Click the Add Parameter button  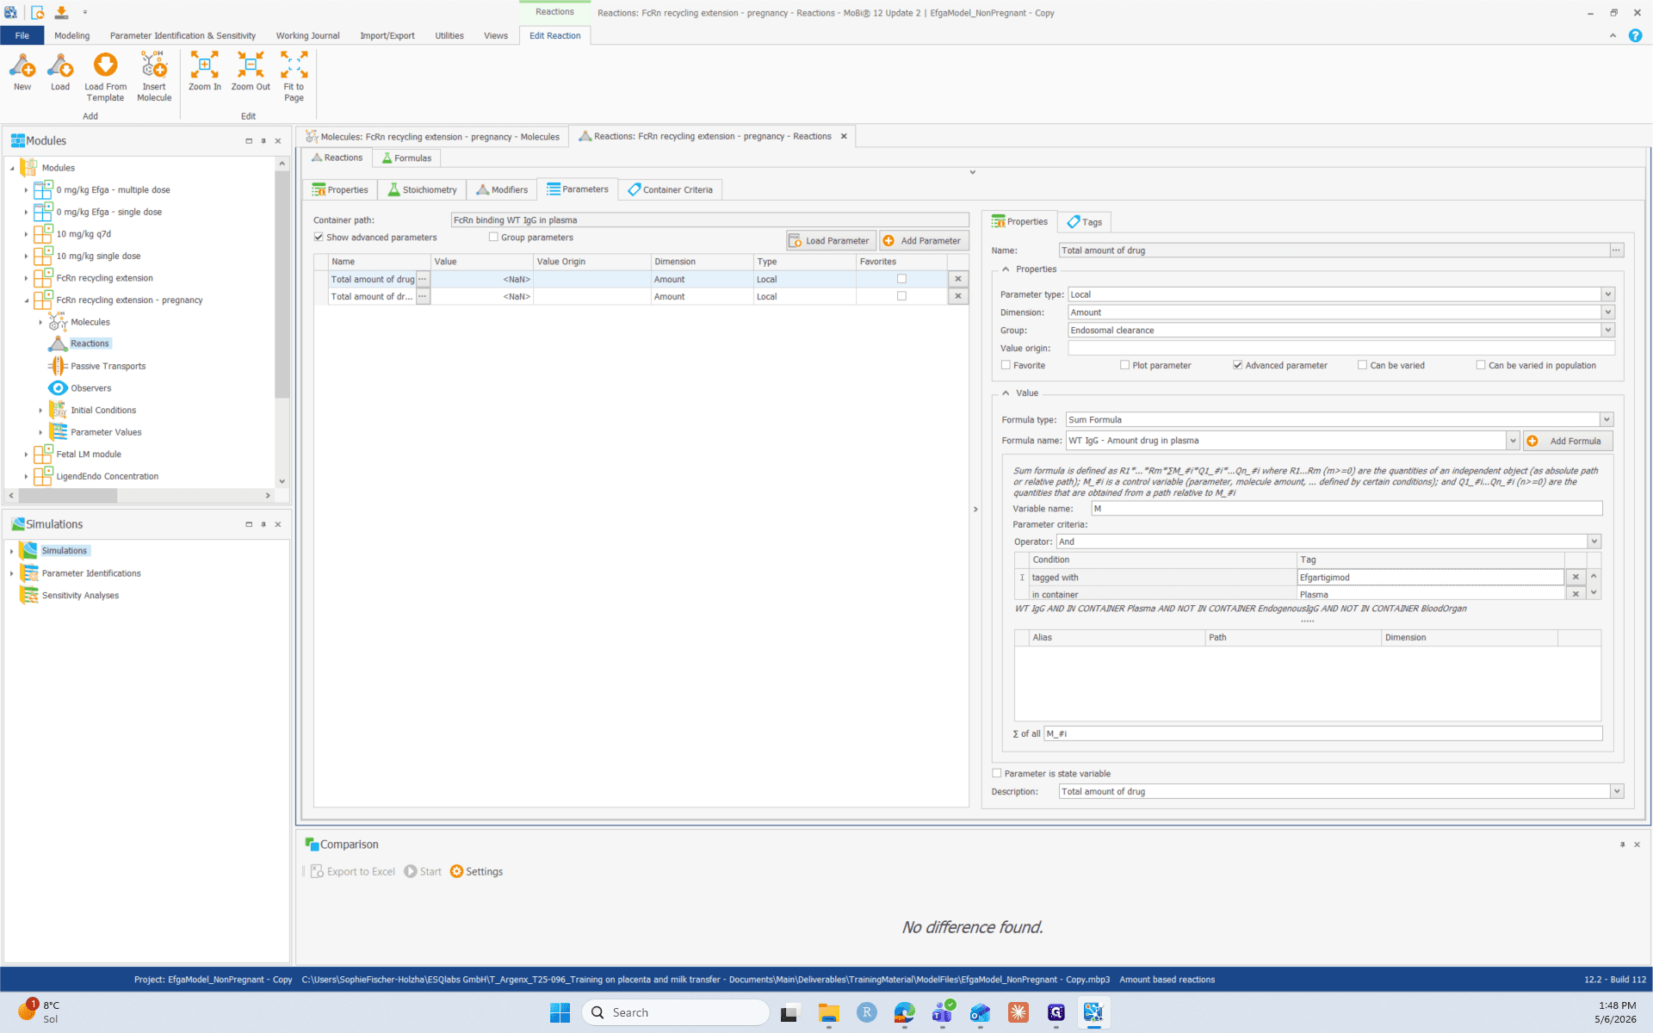(x=923, y=241)
